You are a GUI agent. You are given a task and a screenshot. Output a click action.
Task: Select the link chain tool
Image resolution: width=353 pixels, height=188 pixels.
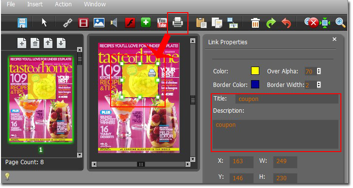(x=67, y=23)
